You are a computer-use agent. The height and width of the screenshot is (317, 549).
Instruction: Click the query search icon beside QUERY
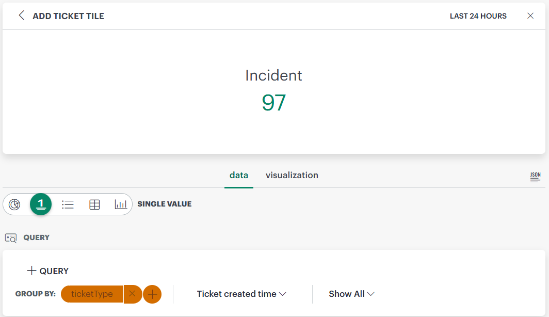tap(10, 237)
